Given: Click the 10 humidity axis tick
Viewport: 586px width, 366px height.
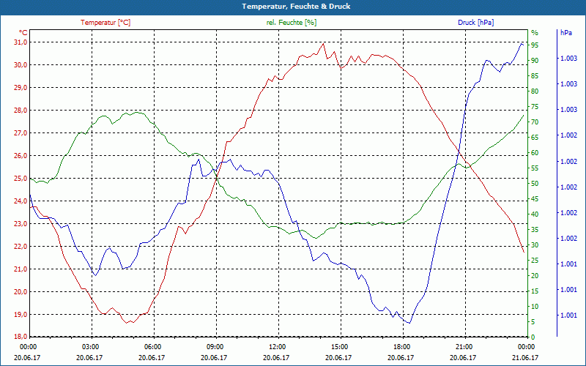Looking at the screenshot, I should pyautogui.click(x=535, y=307).
